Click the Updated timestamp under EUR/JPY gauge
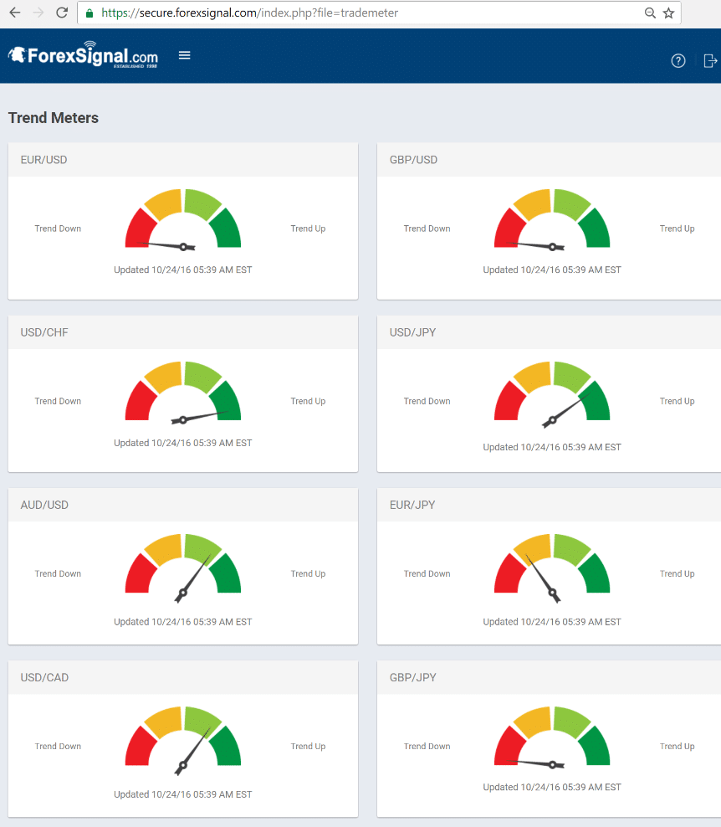The width and height of the screenshot is (721, 827). [x=552, y=621]
